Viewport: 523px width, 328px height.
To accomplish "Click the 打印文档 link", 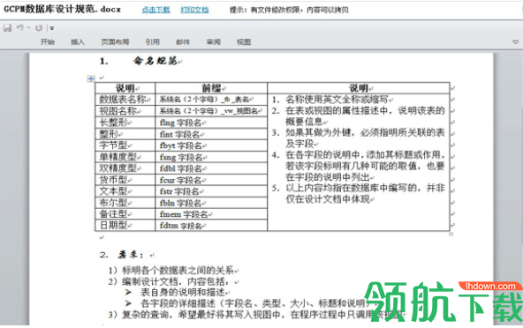I will 194,10.
